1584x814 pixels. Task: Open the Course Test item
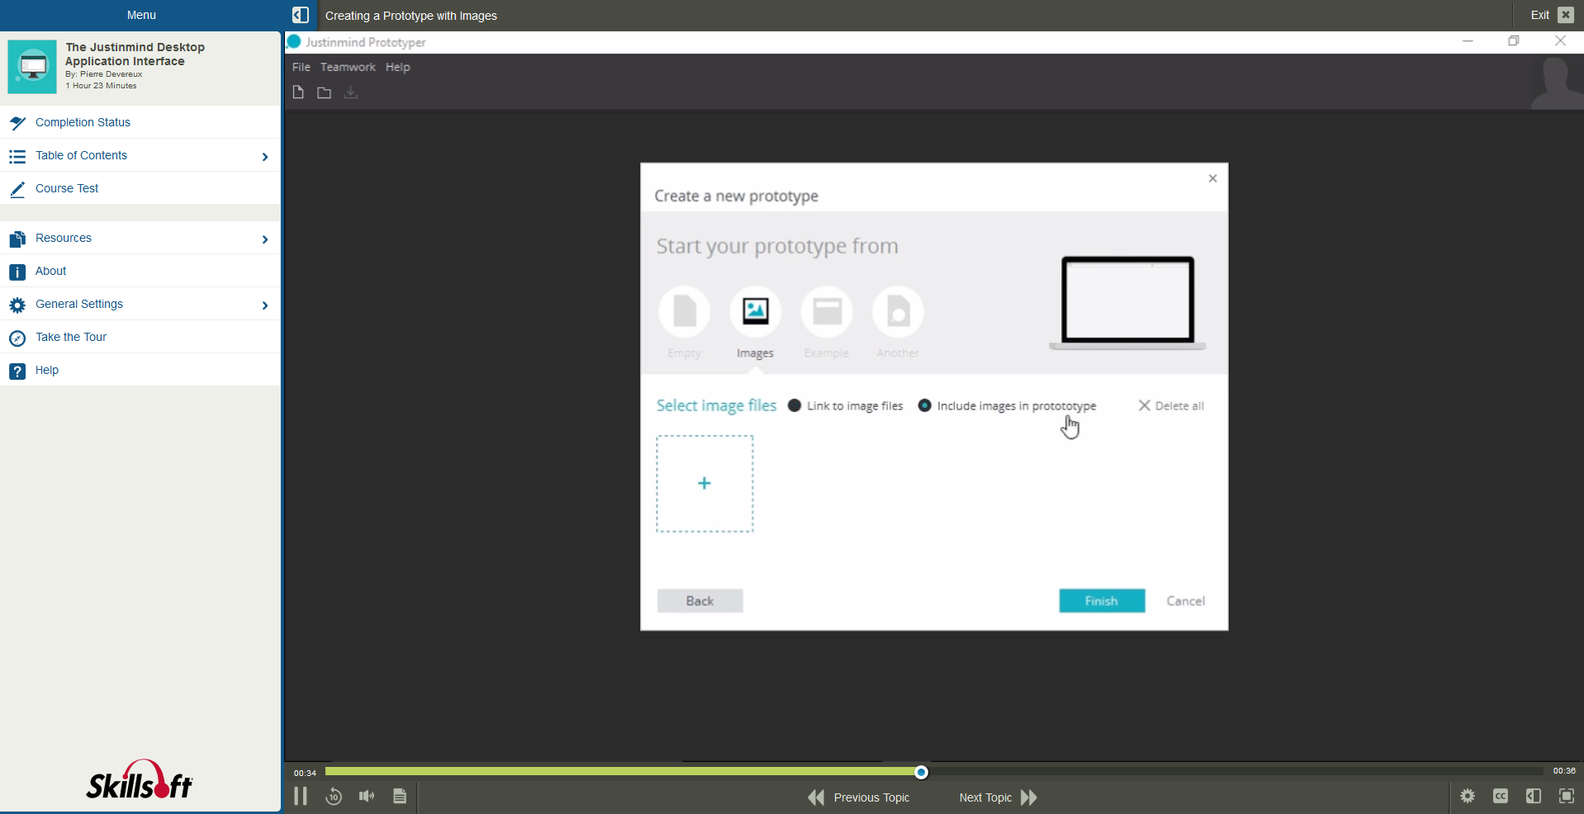click(x=67, y=188)
